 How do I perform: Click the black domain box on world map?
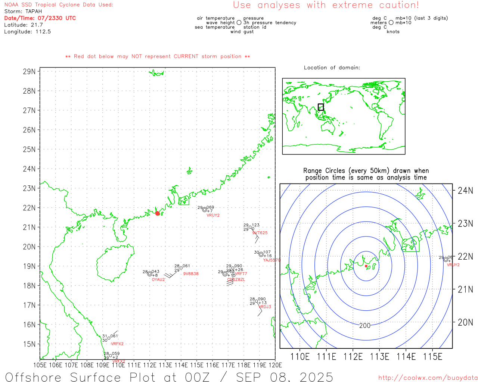point(321,107)
